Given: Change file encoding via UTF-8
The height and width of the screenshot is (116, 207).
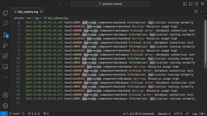Looking at the screenshot, I should tap(178, 114).
